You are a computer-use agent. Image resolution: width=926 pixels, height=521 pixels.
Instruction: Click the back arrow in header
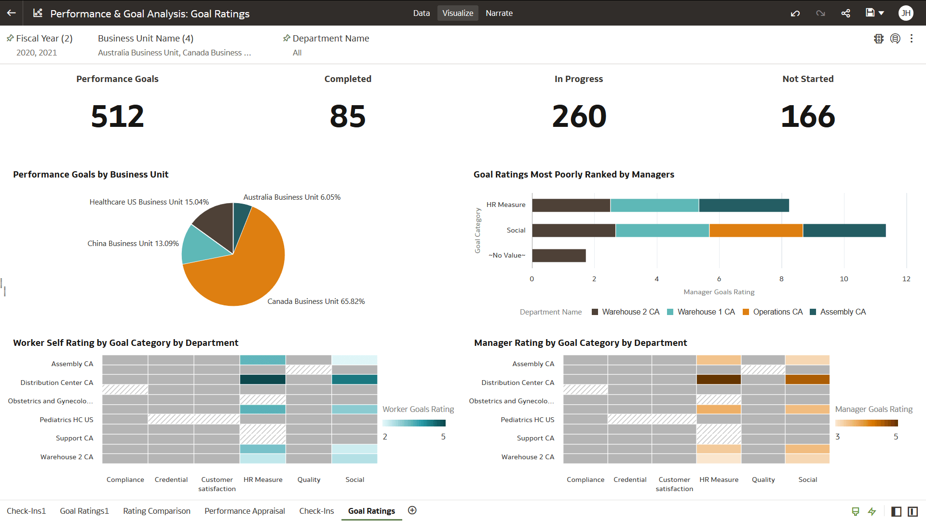coord(12,13)
